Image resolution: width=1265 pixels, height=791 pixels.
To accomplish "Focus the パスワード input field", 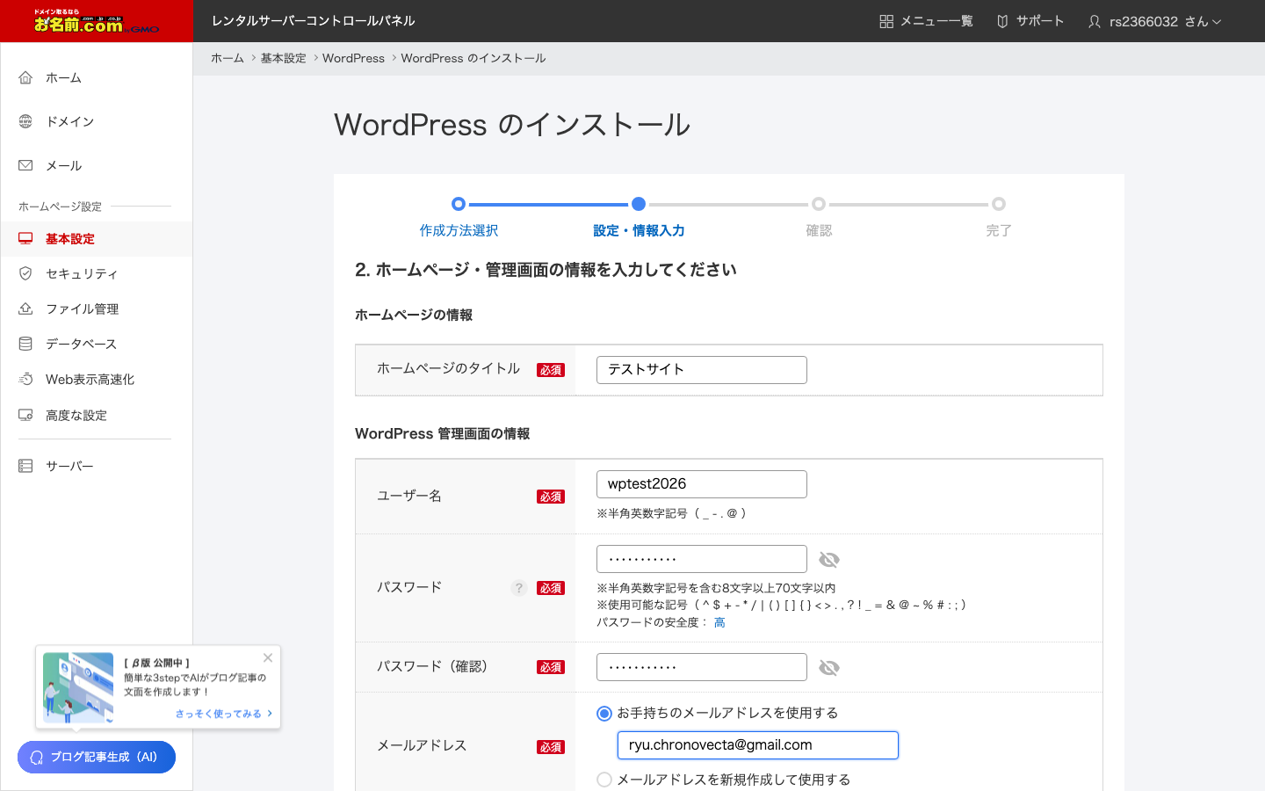I will [x=702, y=559].
